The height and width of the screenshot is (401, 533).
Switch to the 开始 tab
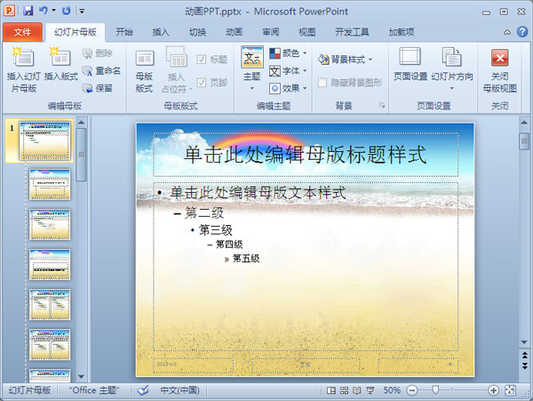point(124,32)
